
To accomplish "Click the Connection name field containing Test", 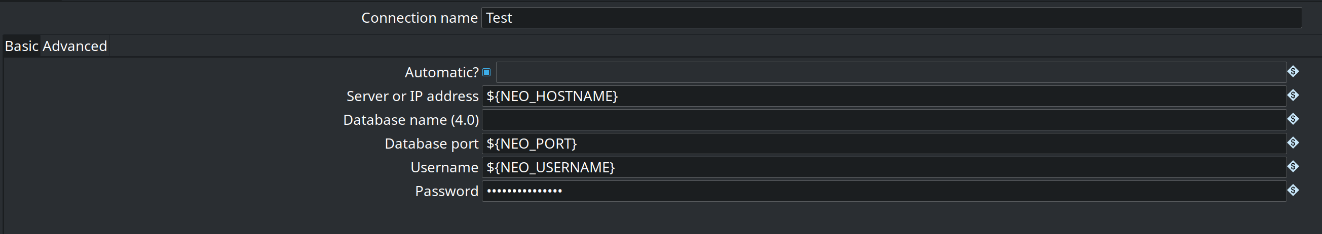I will pos(891,18).
